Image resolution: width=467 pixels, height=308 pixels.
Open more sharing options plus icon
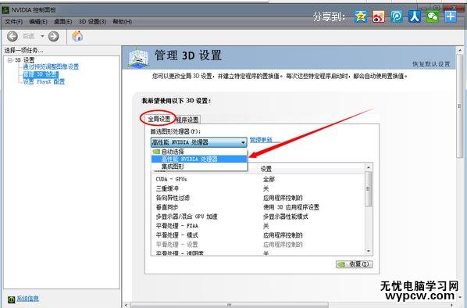451,16
